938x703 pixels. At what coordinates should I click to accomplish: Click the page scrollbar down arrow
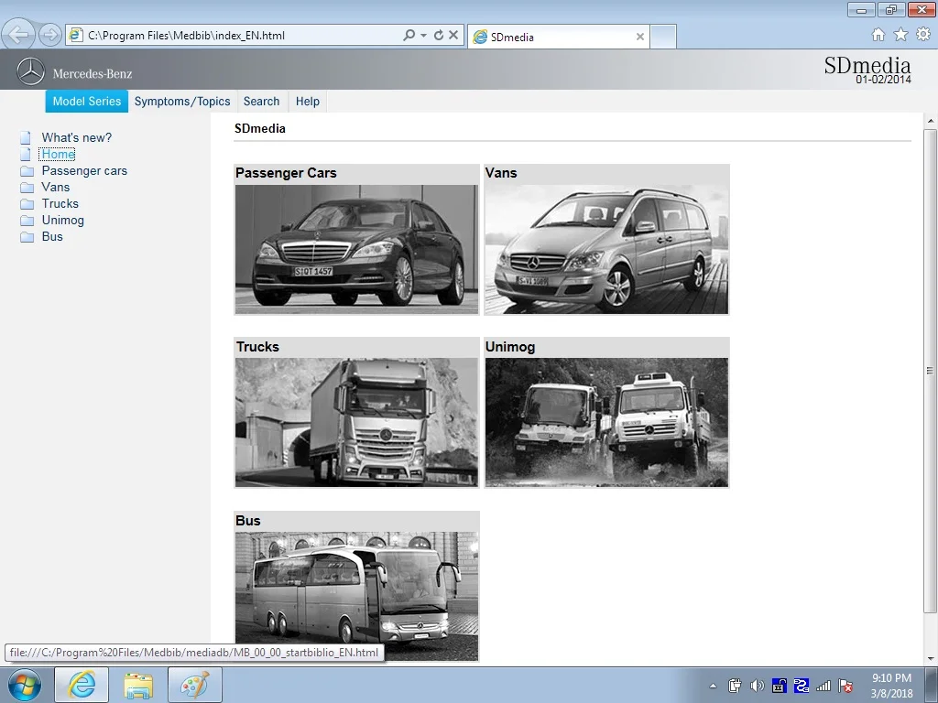931,659
